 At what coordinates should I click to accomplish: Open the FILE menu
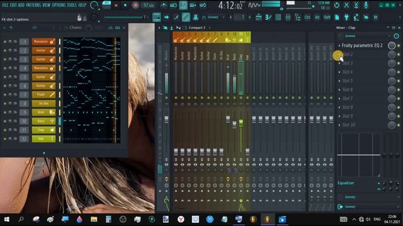point(5,5)
